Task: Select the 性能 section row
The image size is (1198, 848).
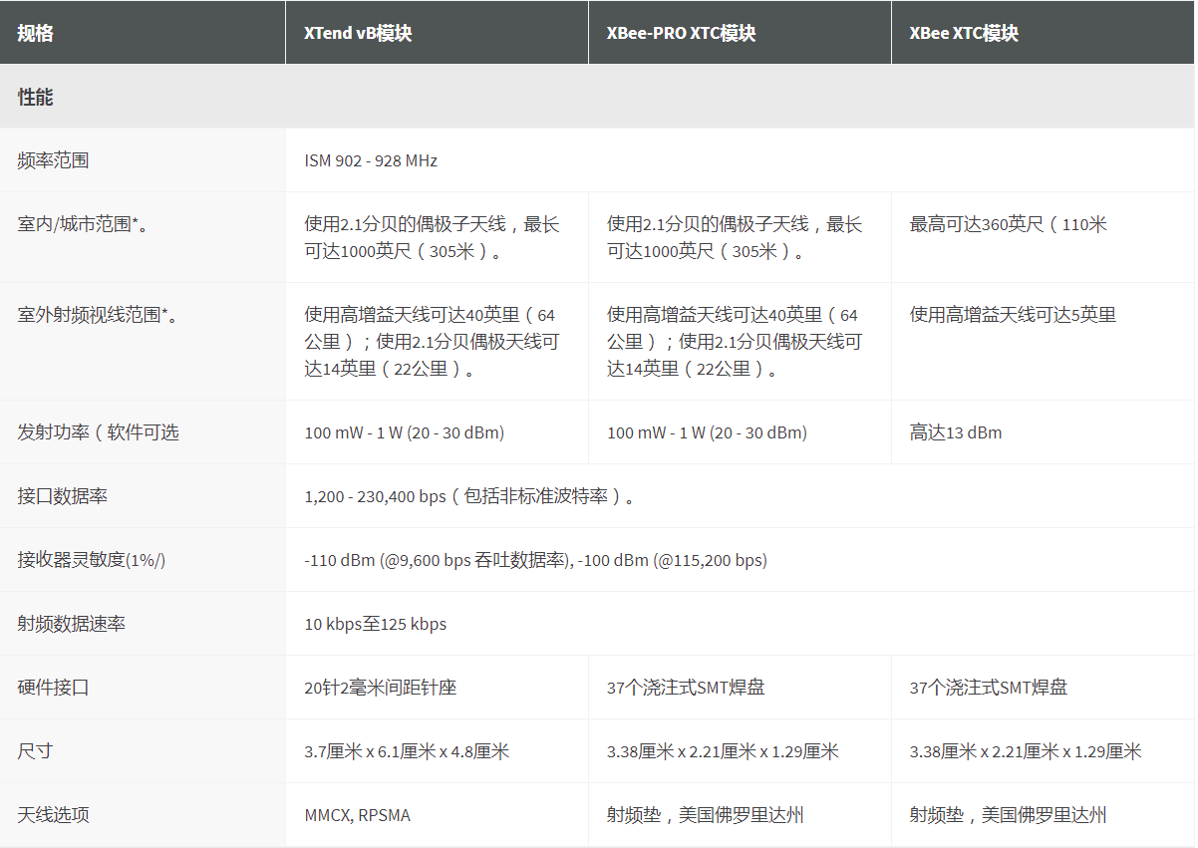Action: [598, 97]
